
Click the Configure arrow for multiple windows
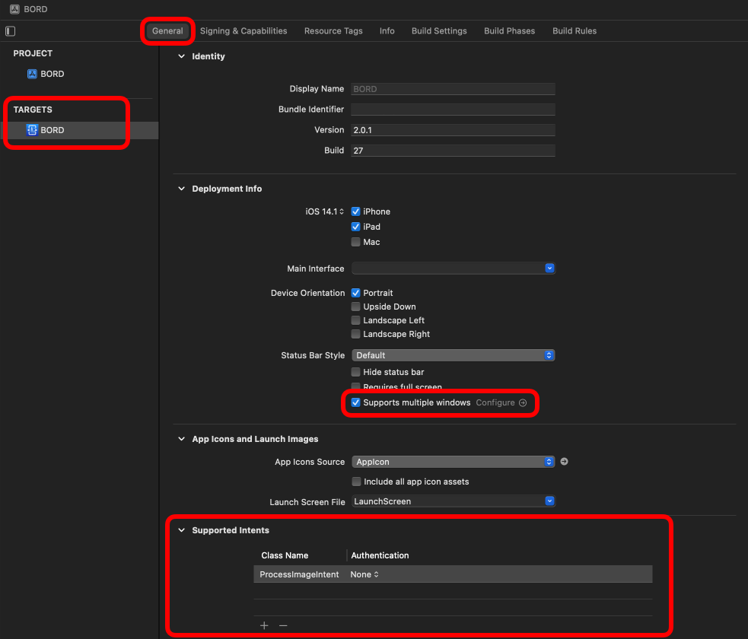[523, 403]
